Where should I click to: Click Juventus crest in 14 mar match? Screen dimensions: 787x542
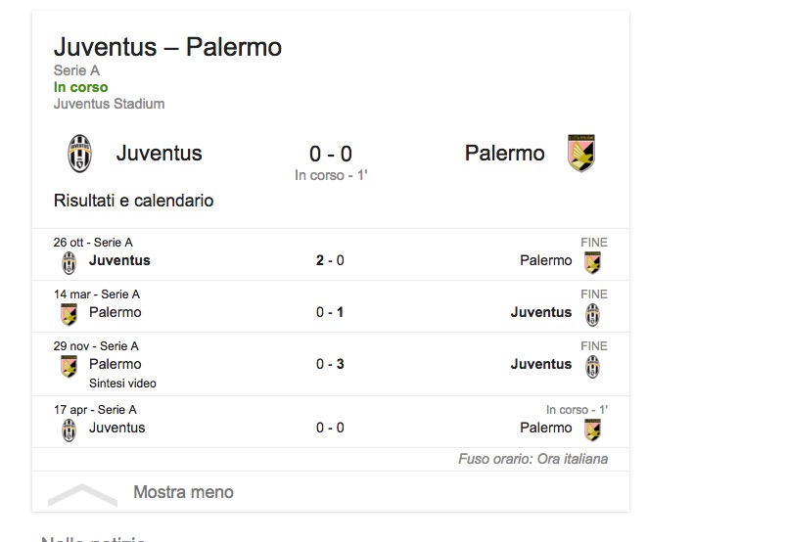point(592,314)
